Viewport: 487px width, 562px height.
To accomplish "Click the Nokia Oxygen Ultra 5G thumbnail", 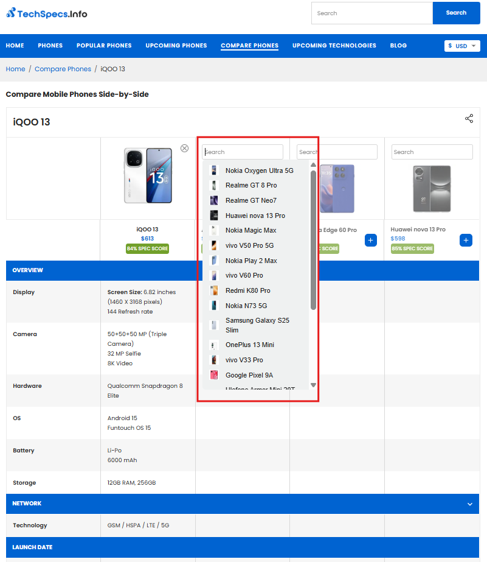I will point(214,170).
